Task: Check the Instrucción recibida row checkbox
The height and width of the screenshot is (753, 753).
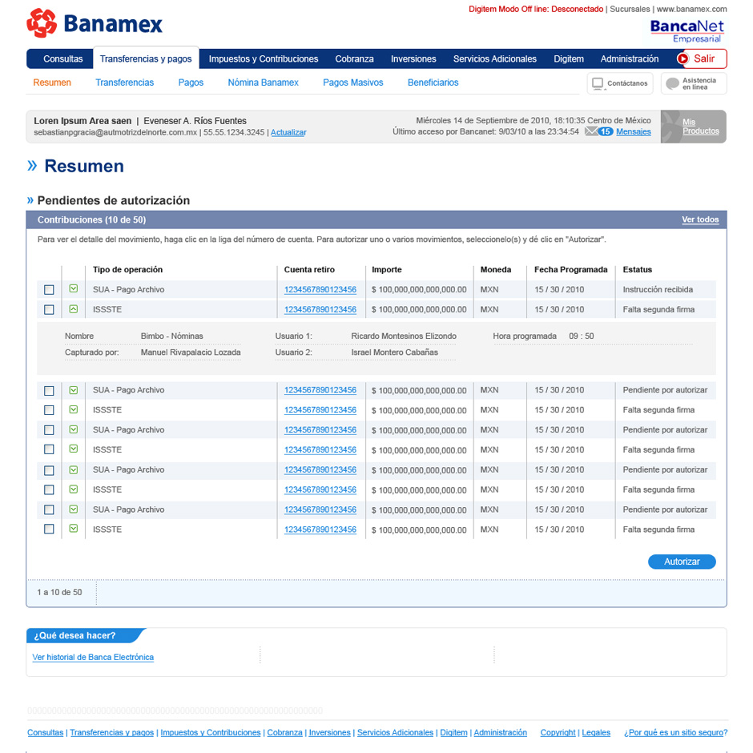Action: (x=49, y=289)
